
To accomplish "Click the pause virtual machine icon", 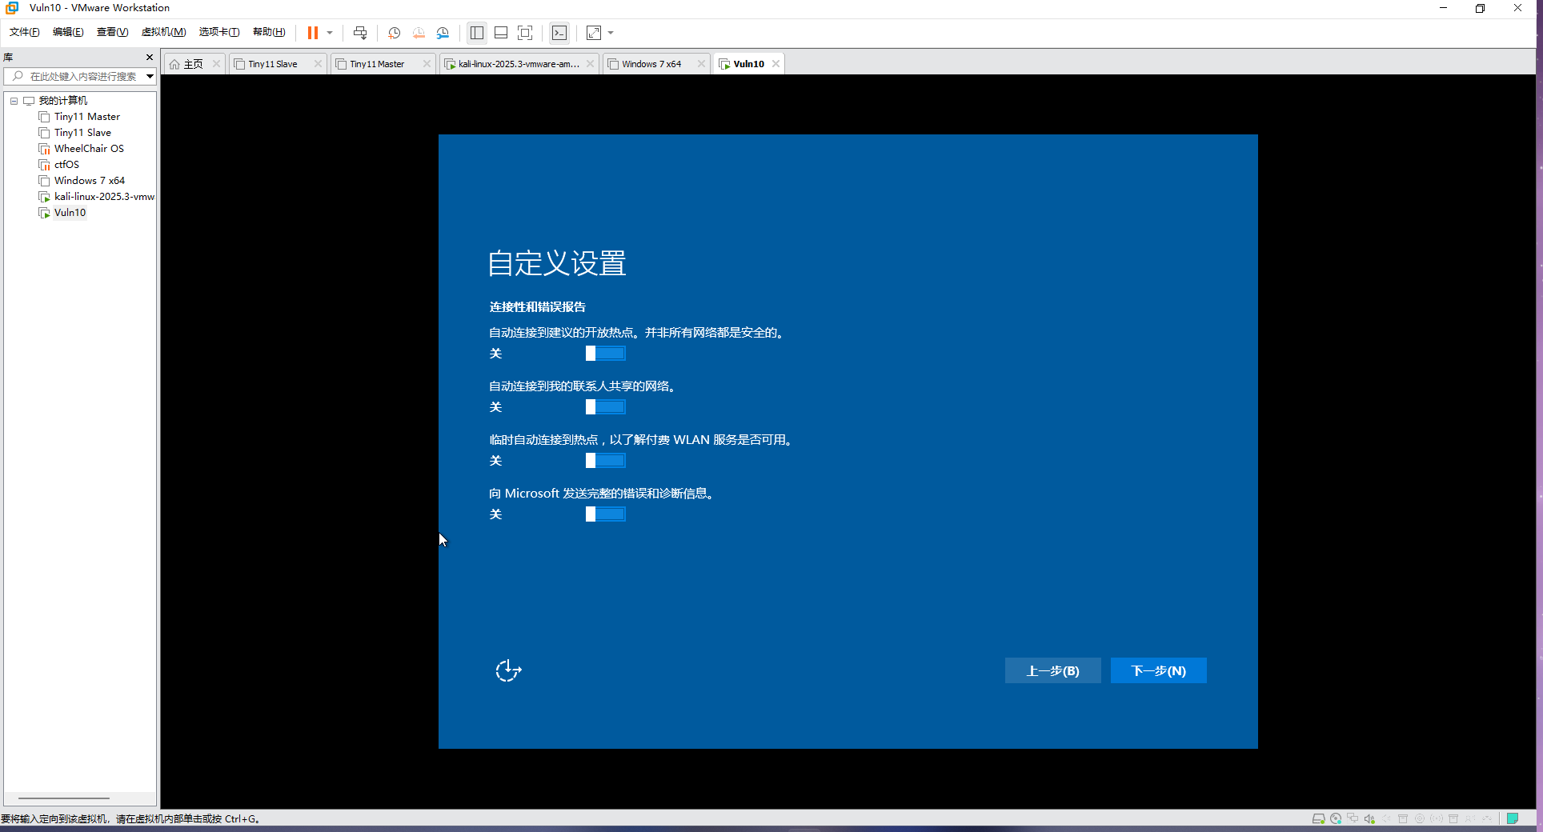I will tap(312, 33).
